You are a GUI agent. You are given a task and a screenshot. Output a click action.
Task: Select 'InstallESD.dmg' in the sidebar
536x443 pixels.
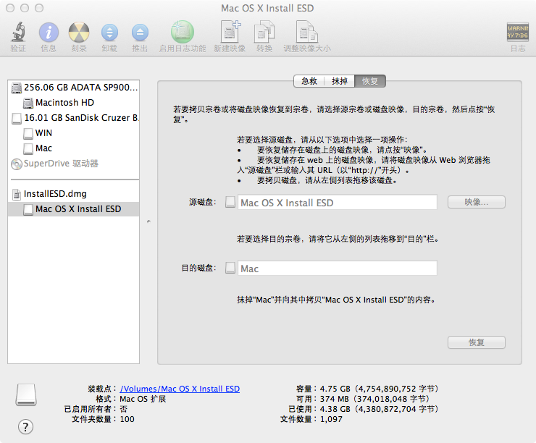(73, 194)
